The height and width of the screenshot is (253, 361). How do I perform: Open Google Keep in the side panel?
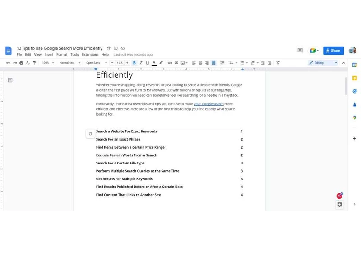coord(355,78)
